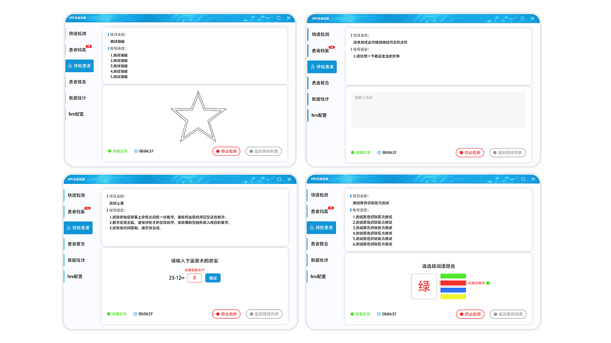Click the clock icon in mental arithmetic window
Viewport: 611px width, 343px height.
pyautogui.click(x=136, y=314)
